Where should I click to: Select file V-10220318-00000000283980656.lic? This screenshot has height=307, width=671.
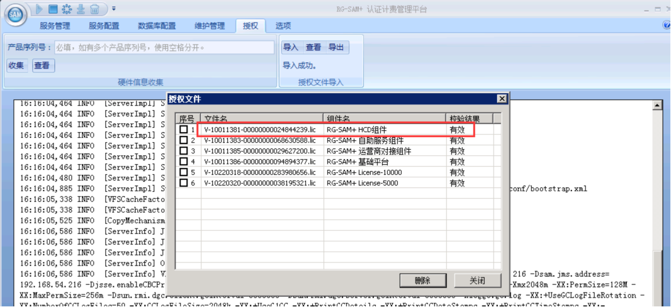coord(260,172)
